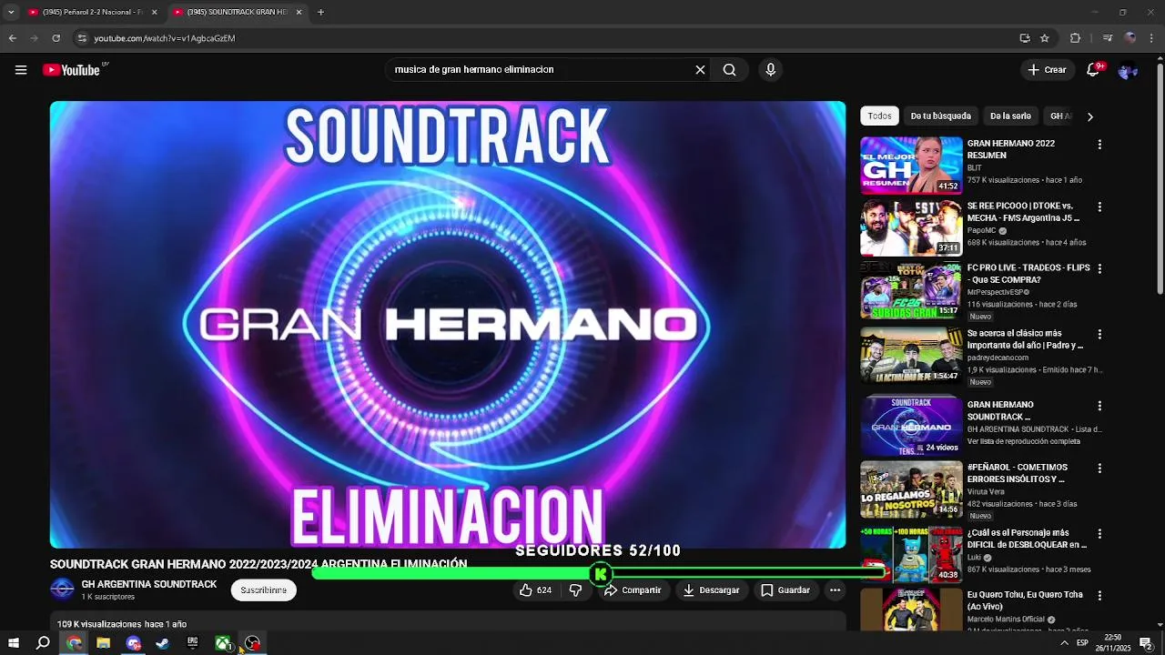Open the Chrome three-dot menu

click(x=1152, y=38)
